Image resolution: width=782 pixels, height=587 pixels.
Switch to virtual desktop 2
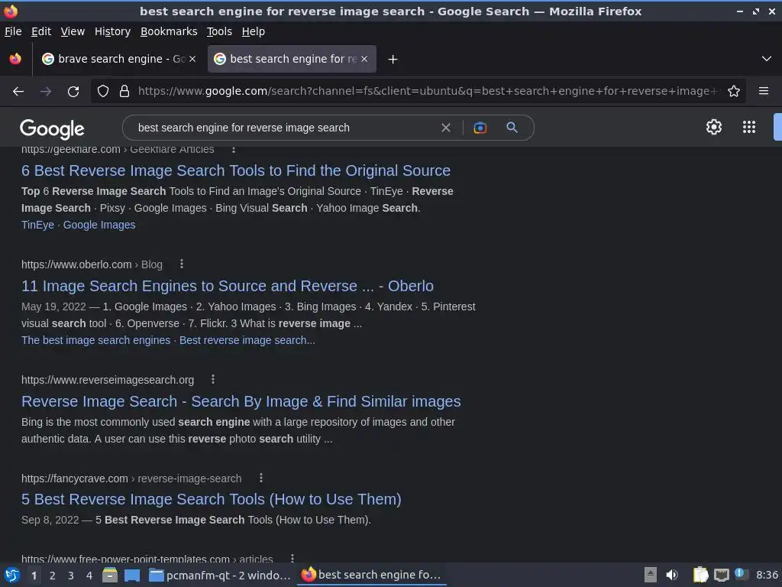point(53,576)
